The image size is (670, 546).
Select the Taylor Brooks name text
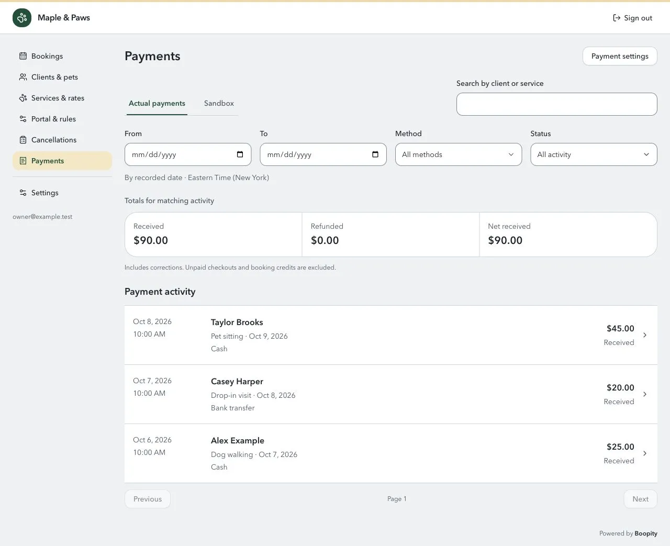pos(237,322)
